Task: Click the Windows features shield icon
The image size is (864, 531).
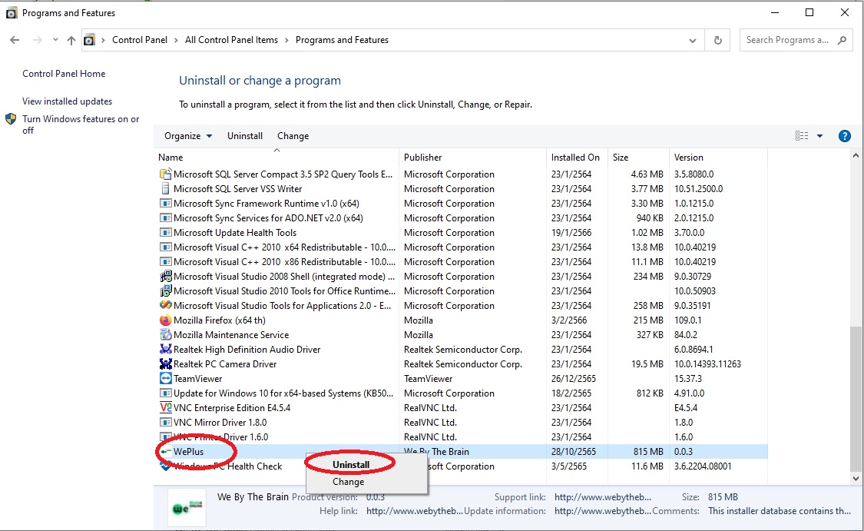Action: pyautogui.click(x=11, y=119)
